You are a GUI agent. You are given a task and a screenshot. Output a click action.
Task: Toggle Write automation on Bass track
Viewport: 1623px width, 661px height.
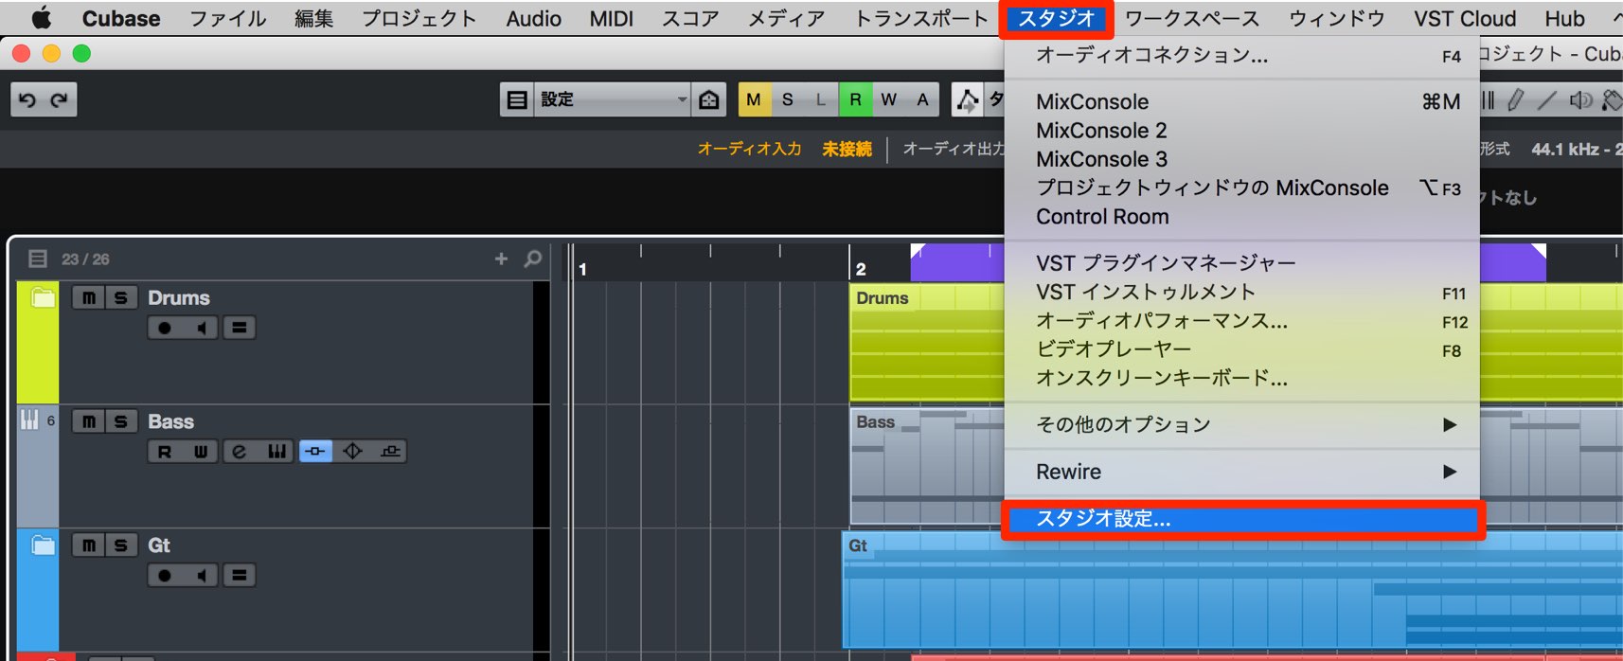[x=201, y=452]
